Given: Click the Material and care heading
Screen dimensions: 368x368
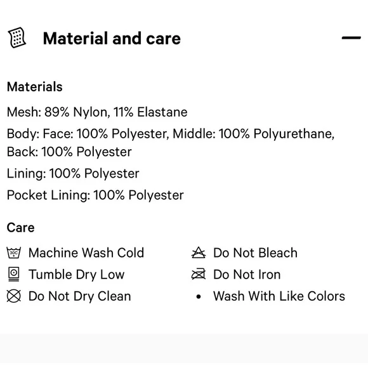Looking at the screenshot, I should (x=112, y=39).
